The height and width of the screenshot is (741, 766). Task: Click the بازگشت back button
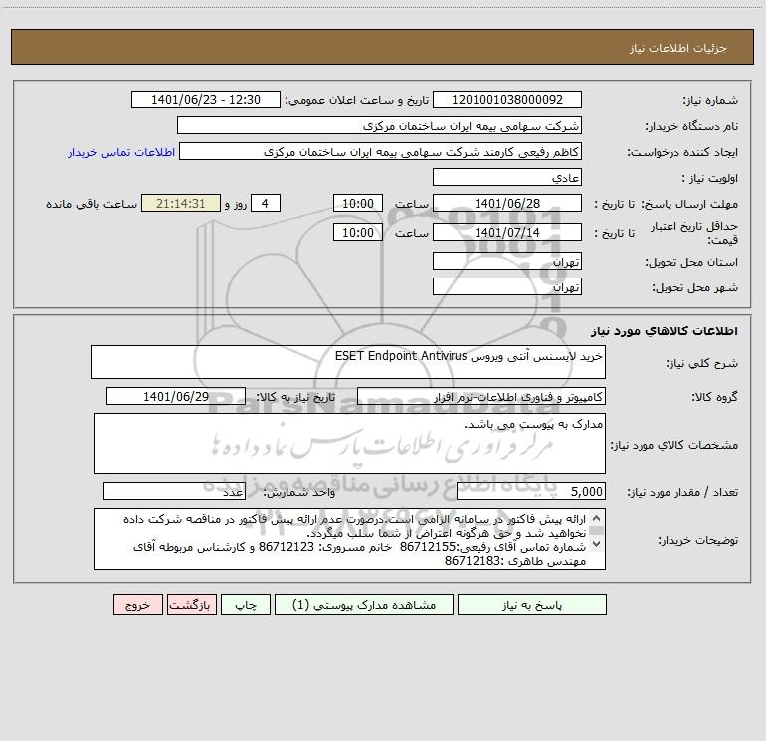click(191, 605)
